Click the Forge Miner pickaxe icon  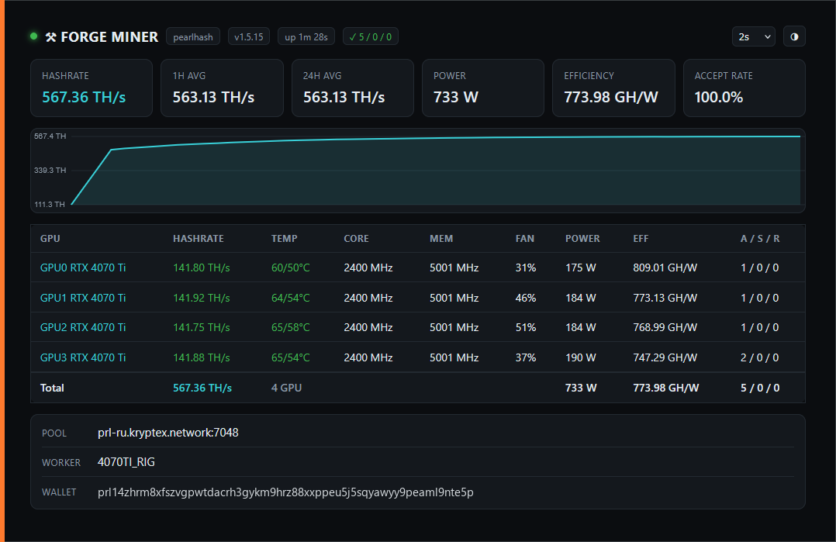(50, 36)
